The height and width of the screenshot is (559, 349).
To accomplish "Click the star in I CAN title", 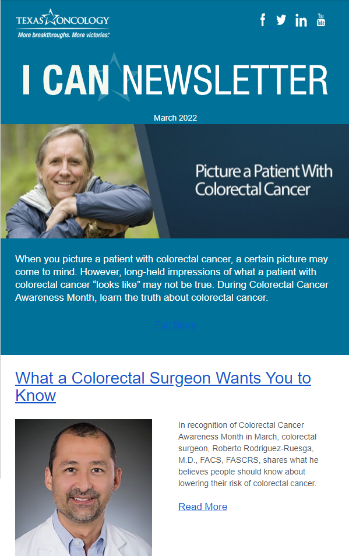I will point(113,76).
